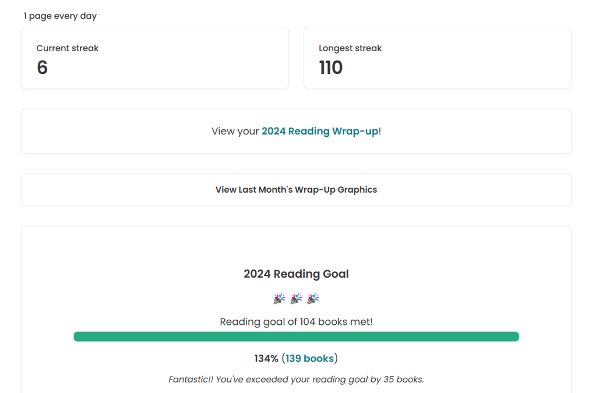This screenshot has width=596, height=393.
Task: Click the exceeded goal congratulations message
Action: (x=296, y=379)
